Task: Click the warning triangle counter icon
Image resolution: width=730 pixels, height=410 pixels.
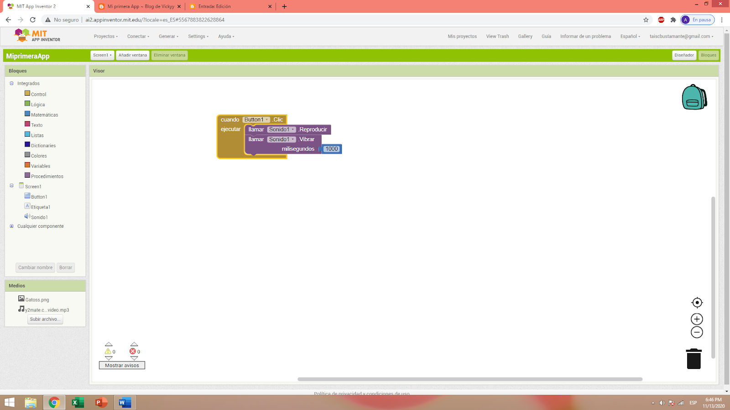Action: point(108,351)
